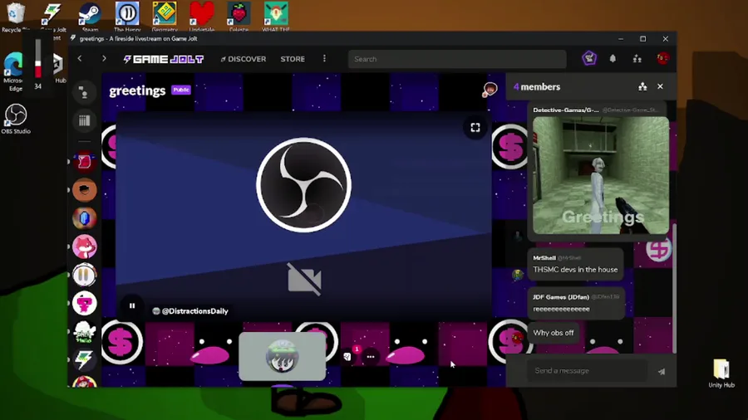The width and height of the screenshot is (748, 420).
Task: Open the OBS Studio desktop shortcut
Action: click(16, 119)
